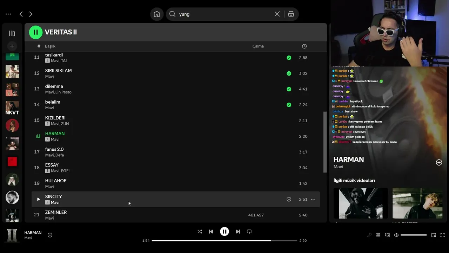The height and width of the screenshot is (253, 449).
Task: Pause VERITAS II with the green button
Action: pos(35,32)
